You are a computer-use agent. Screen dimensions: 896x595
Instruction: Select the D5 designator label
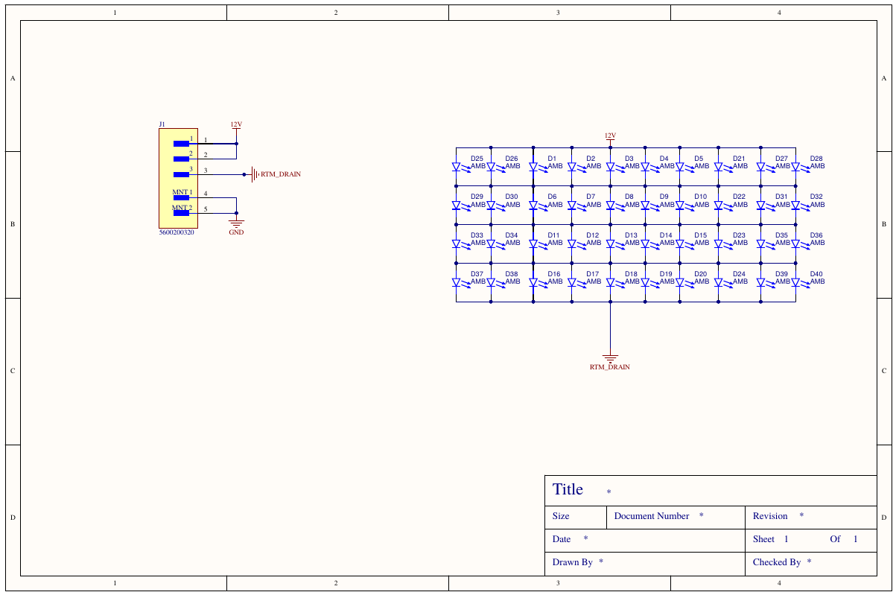699,159
